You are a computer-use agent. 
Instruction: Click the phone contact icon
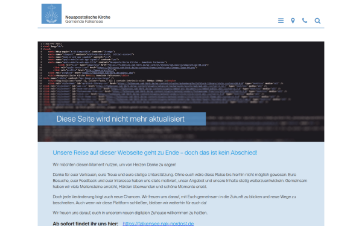[x=305, y=20]
